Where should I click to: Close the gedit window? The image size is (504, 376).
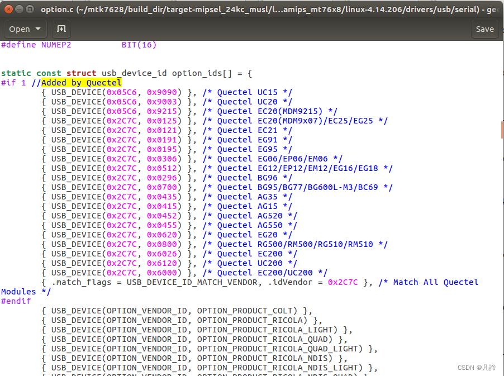pyautogui.click(x=9, y=9)
